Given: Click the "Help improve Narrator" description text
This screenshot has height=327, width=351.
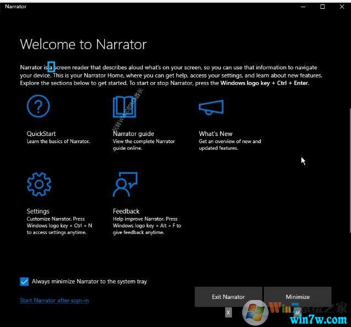Looking at the screenshot, I should (147, 226).
